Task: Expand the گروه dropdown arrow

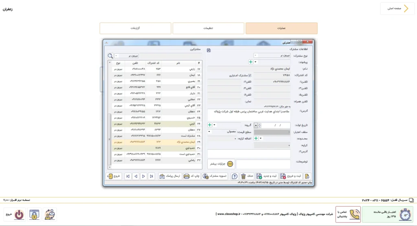Action: 214,125
